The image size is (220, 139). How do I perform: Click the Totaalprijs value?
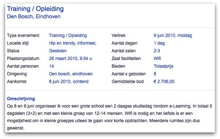[x=164, y=66]
